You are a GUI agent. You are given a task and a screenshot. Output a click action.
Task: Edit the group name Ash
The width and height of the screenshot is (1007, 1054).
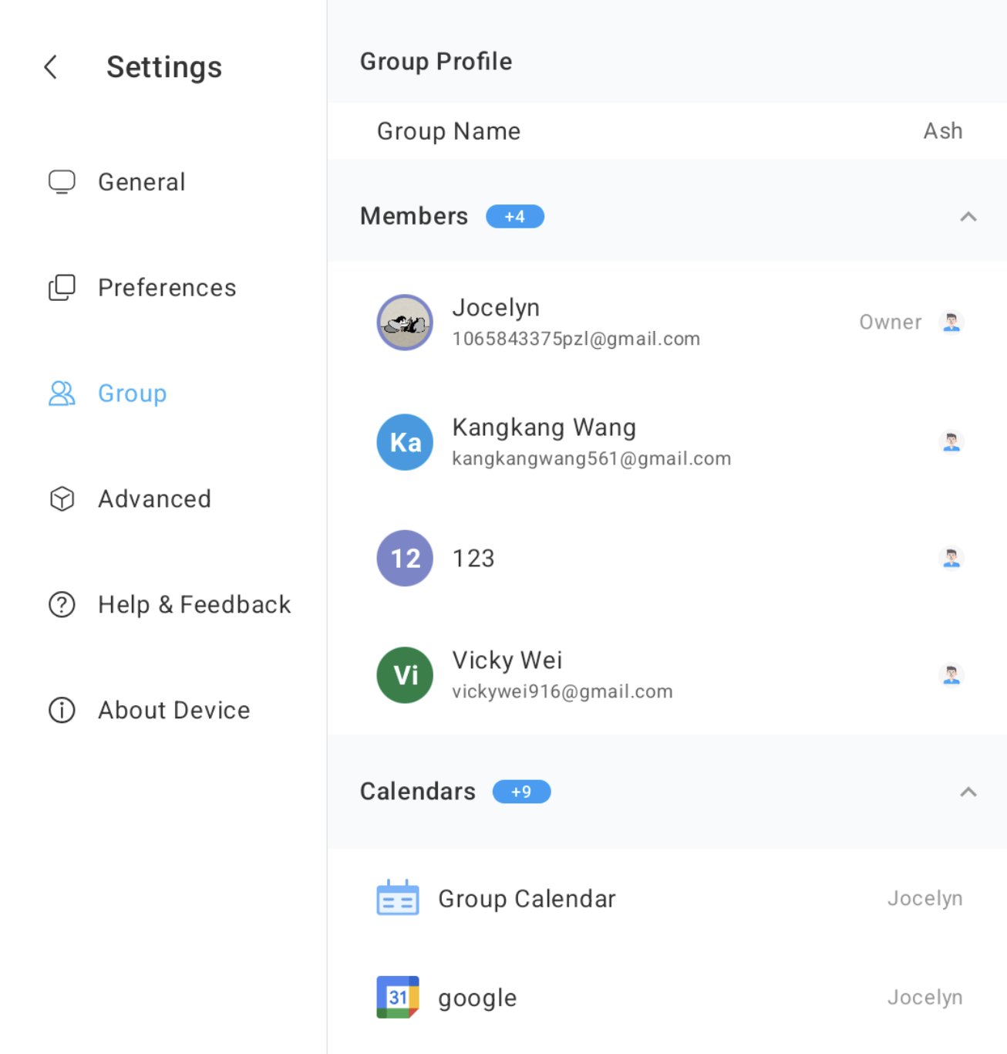pos(943,130)
